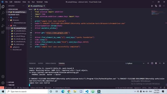
Task: Open notifications bell in status bar
Action: click(164, 88)
